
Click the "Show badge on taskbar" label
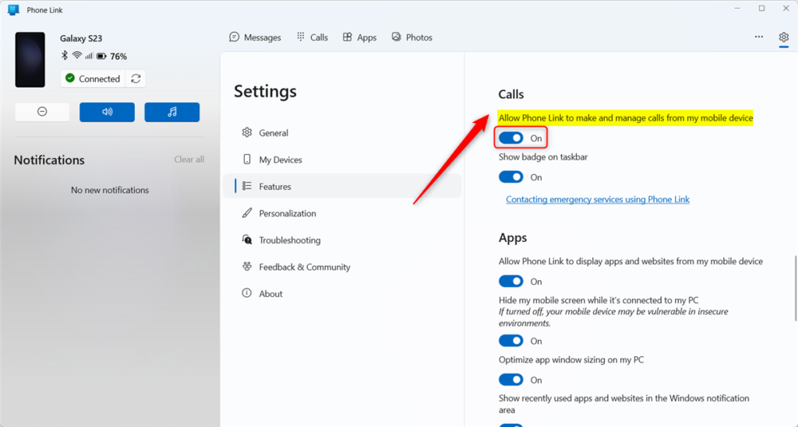[x=543, y=157]
